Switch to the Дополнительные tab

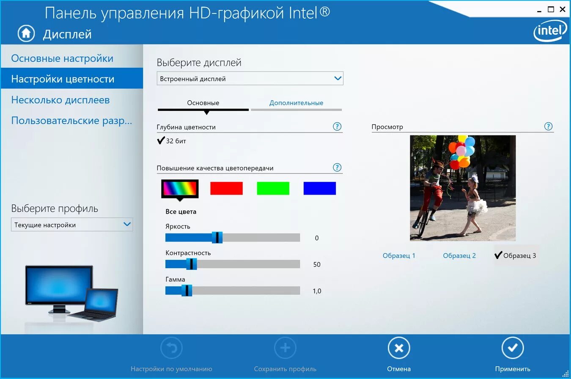point(296,103)
